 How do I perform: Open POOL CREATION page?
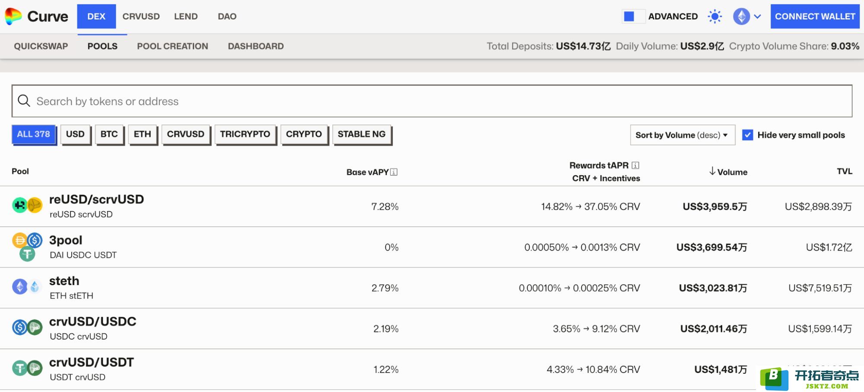pos(172,46)
